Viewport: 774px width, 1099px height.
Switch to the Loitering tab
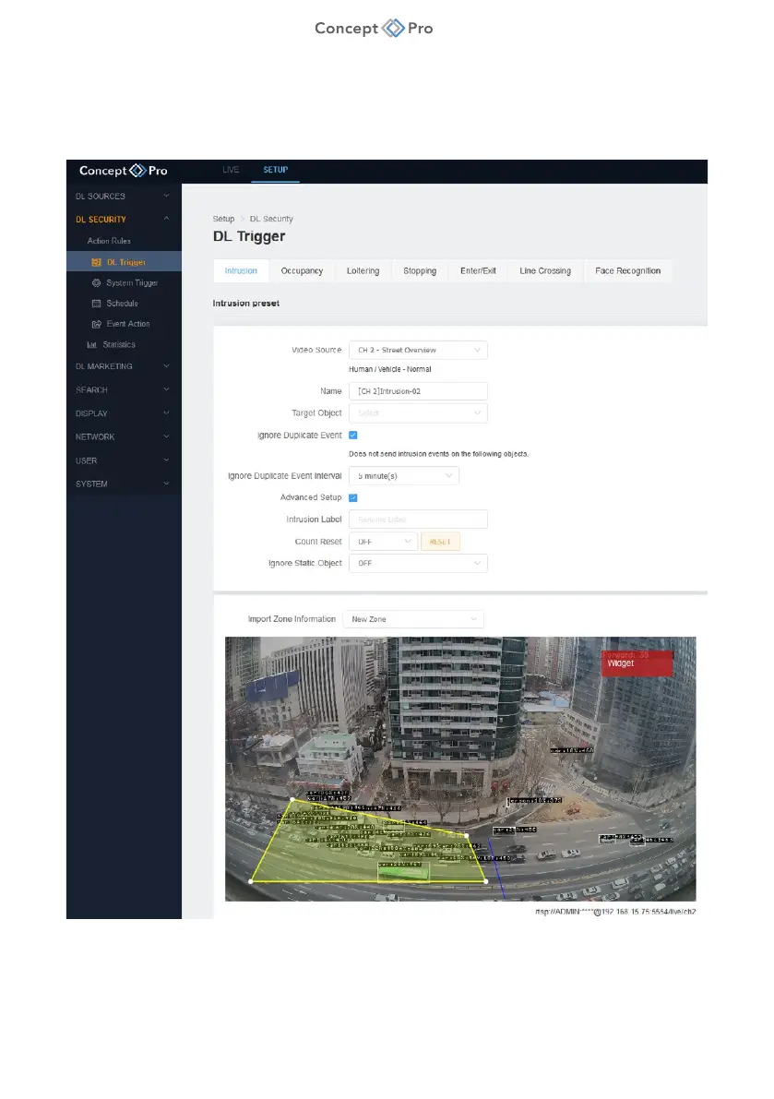click(363, 270)
